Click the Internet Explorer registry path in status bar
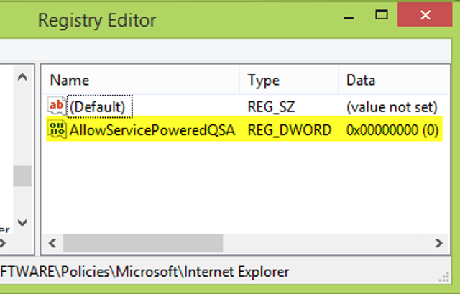 (x=144, y=272)
